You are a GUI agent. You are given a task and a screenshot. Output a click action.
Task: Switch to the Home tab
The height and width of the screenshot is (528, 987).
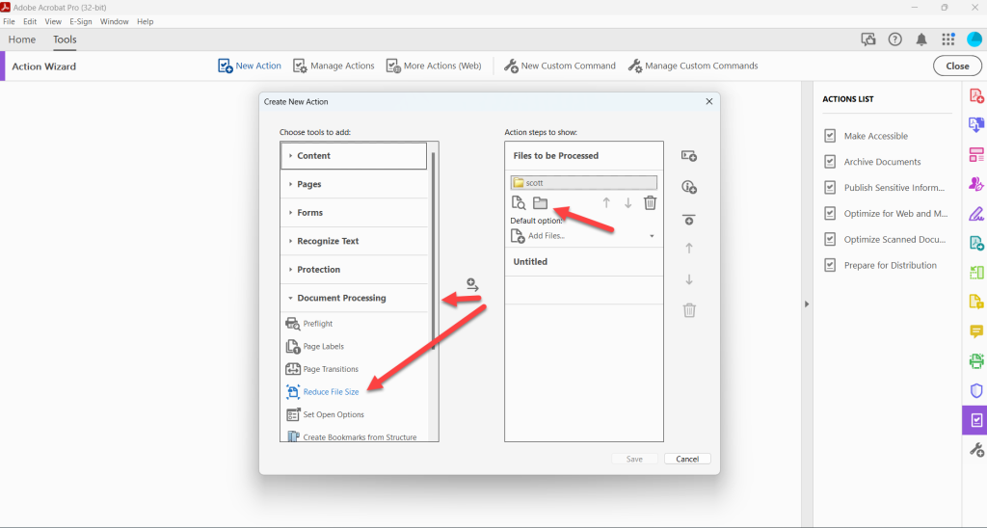(x=22, y=39)
